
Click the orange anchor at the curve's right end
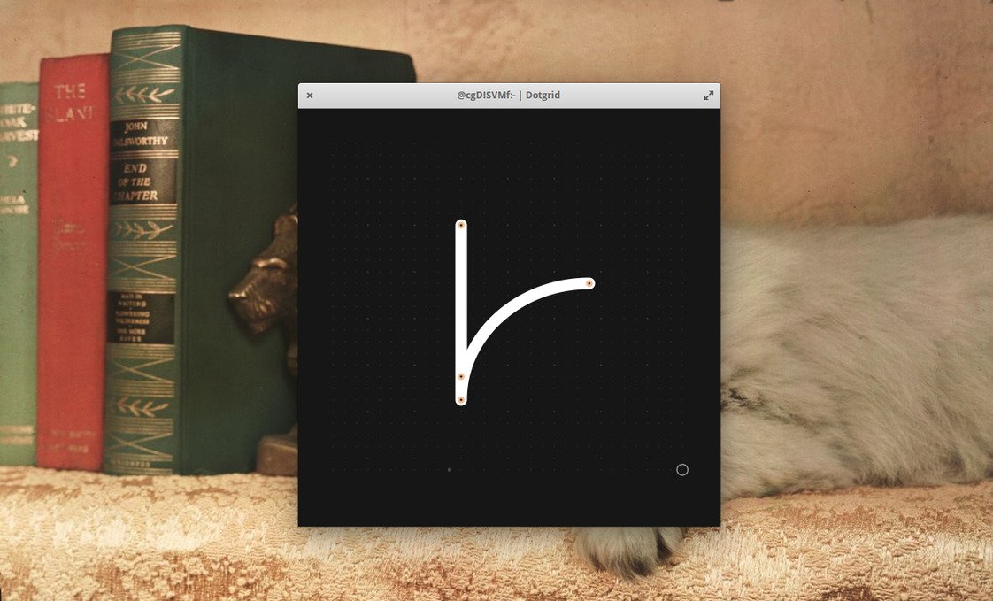coord(590,283)
